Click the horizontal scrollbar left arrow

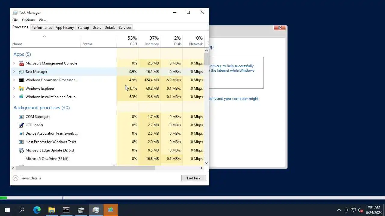click(x=13, y=168)
